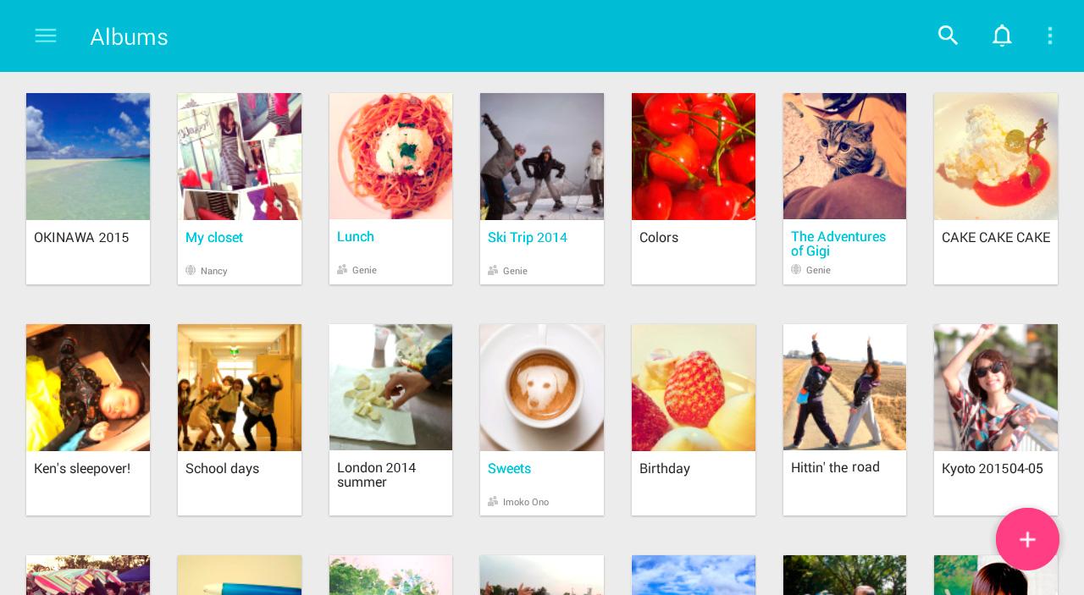Open the Ski Trip 2014 album title
This screenshot has width=1084, height=595.
coord(528,238)
